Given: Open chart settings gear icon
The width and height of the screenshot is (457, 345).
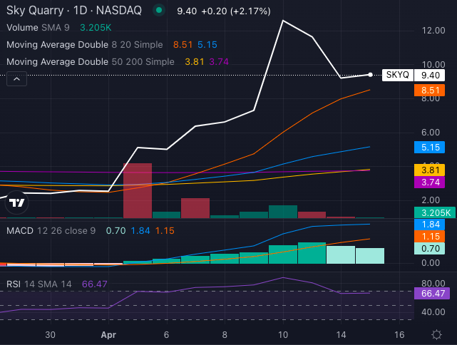Looking at the screenshot, I should (436, 334).
